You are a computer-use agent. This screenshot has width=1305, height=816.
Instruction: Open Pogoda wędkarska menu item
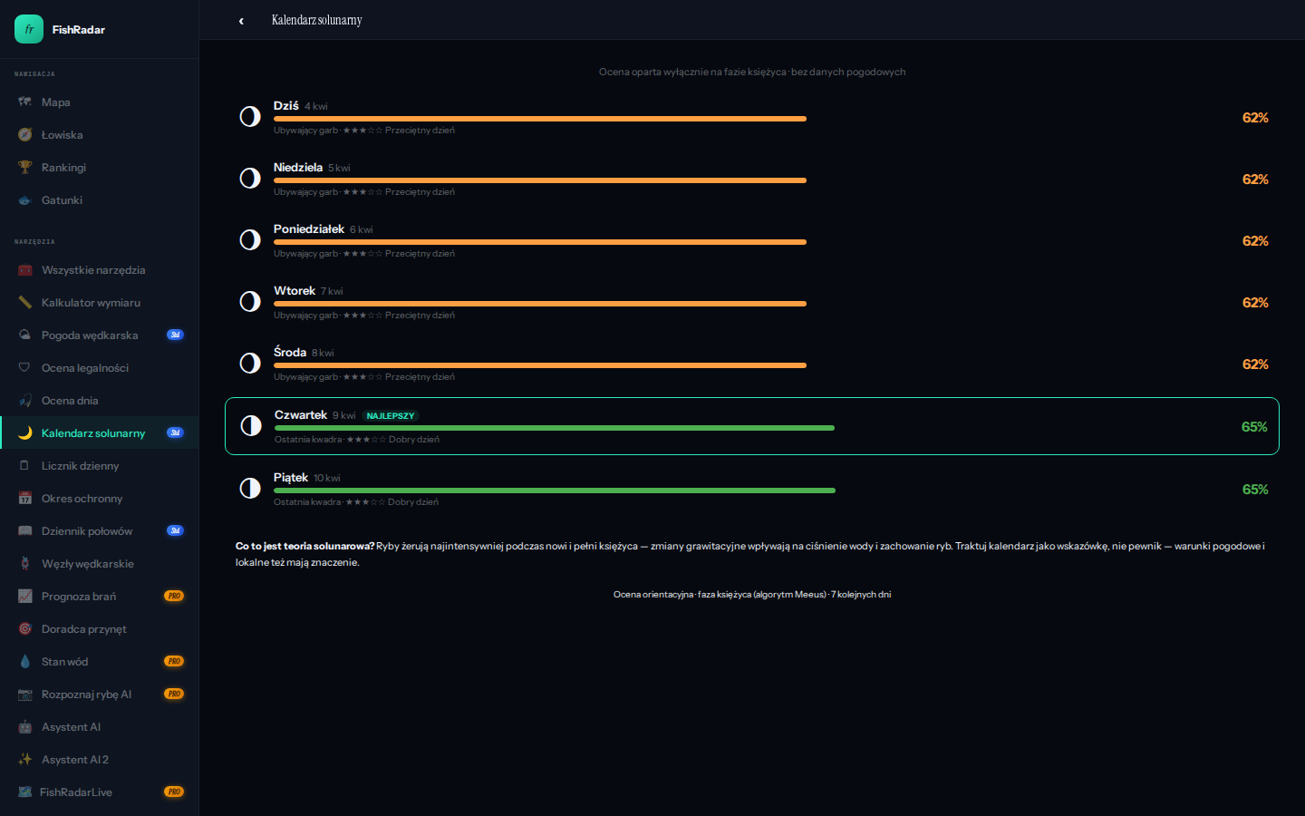coord(90,335)
